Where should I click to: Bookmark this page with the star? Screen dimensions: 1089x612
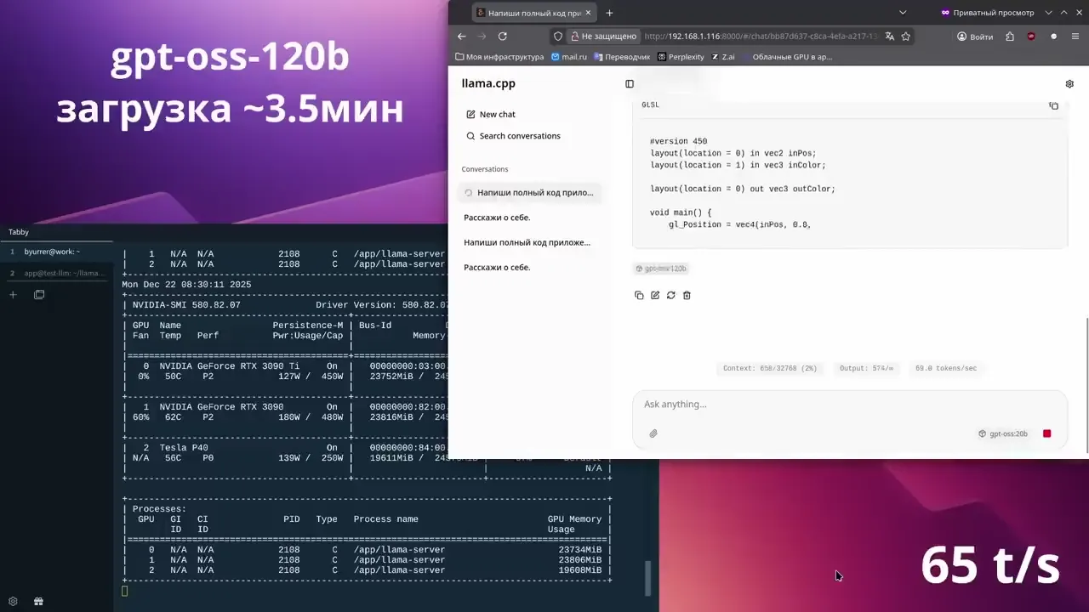(906, 37)
